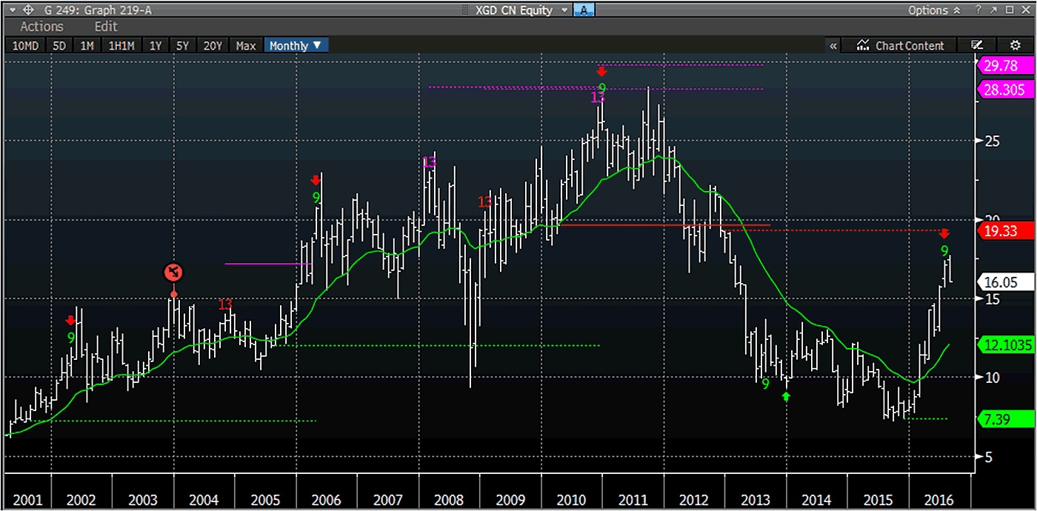Click the blue 'A' security group icon
The image size is (1037, 511).
tap(584, 10)
